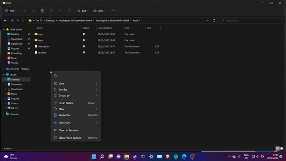Sort by the Date modified column header

click(x=105, y=28)
